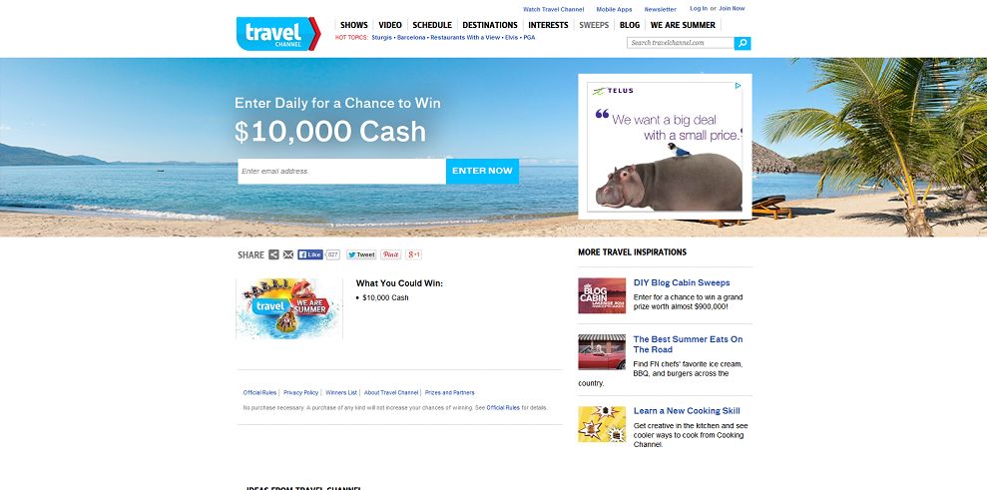Share using the Google +1 button
987x490 pixels.
click(x=413, y=254)
